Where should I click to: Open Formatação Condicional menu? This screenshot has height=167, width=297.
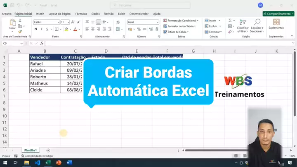tap(181, 21)
